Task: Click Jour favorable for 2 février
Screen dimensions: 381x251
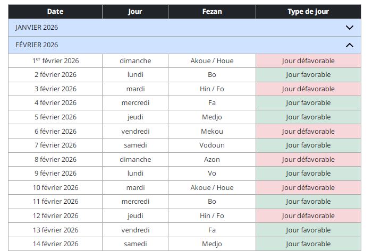Action: [308, 75]
